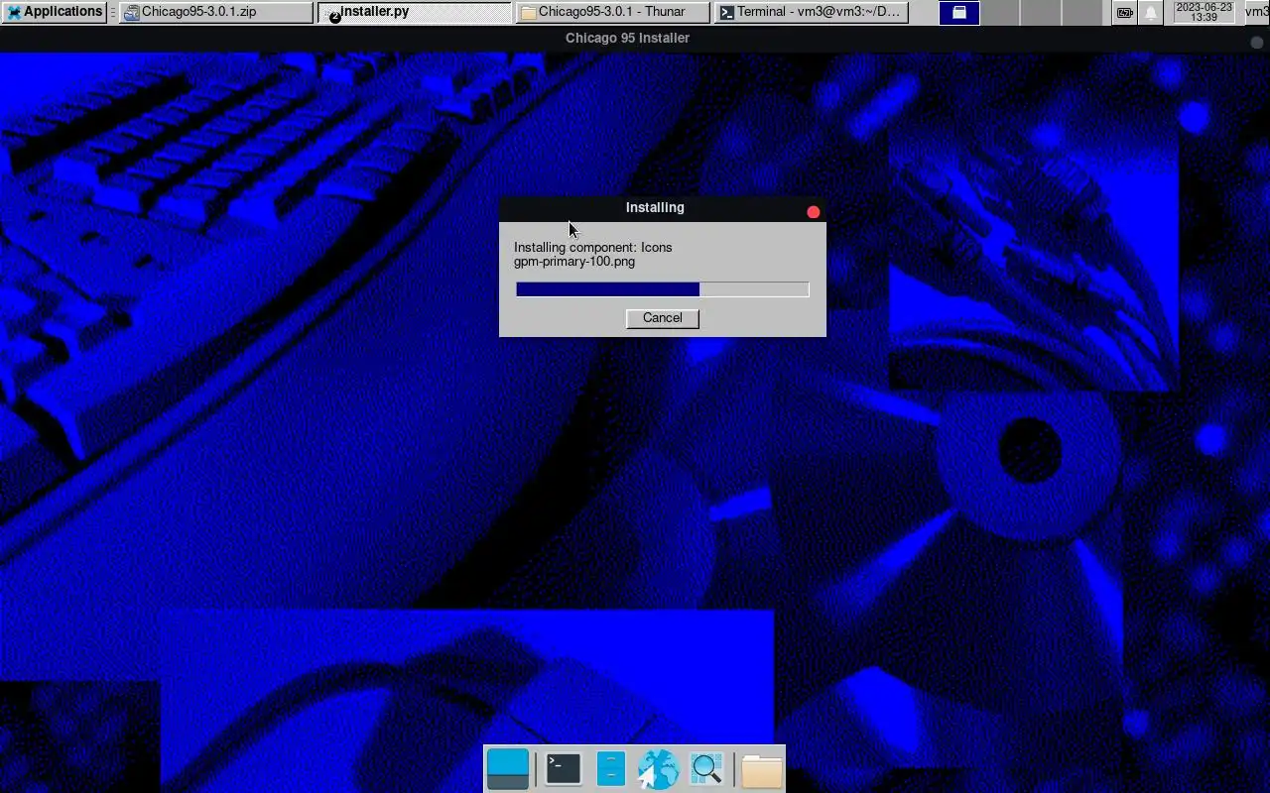Click the Show Desktop dock icon
Screen dimensions: 1270x793
[x=508, y=769]
